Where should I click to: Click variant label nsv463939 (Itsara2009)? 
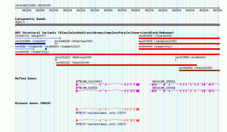point(155,36)
